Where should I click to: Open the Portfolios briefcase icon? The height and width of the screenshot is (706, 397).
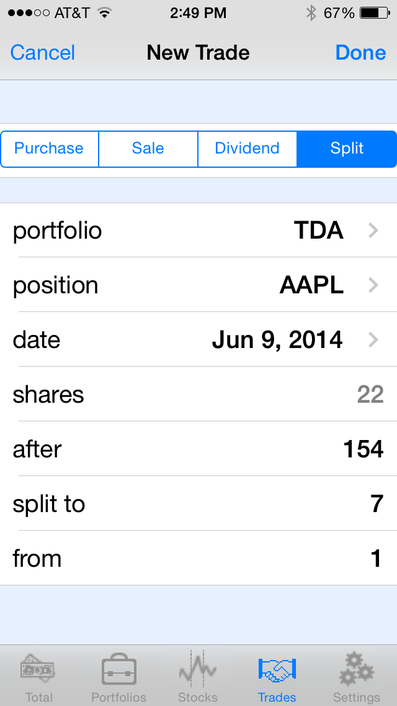pyautogui.click(x=118, y=670)
